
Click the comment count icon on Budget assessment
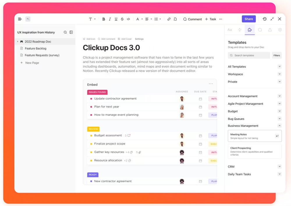coord(129,135)
